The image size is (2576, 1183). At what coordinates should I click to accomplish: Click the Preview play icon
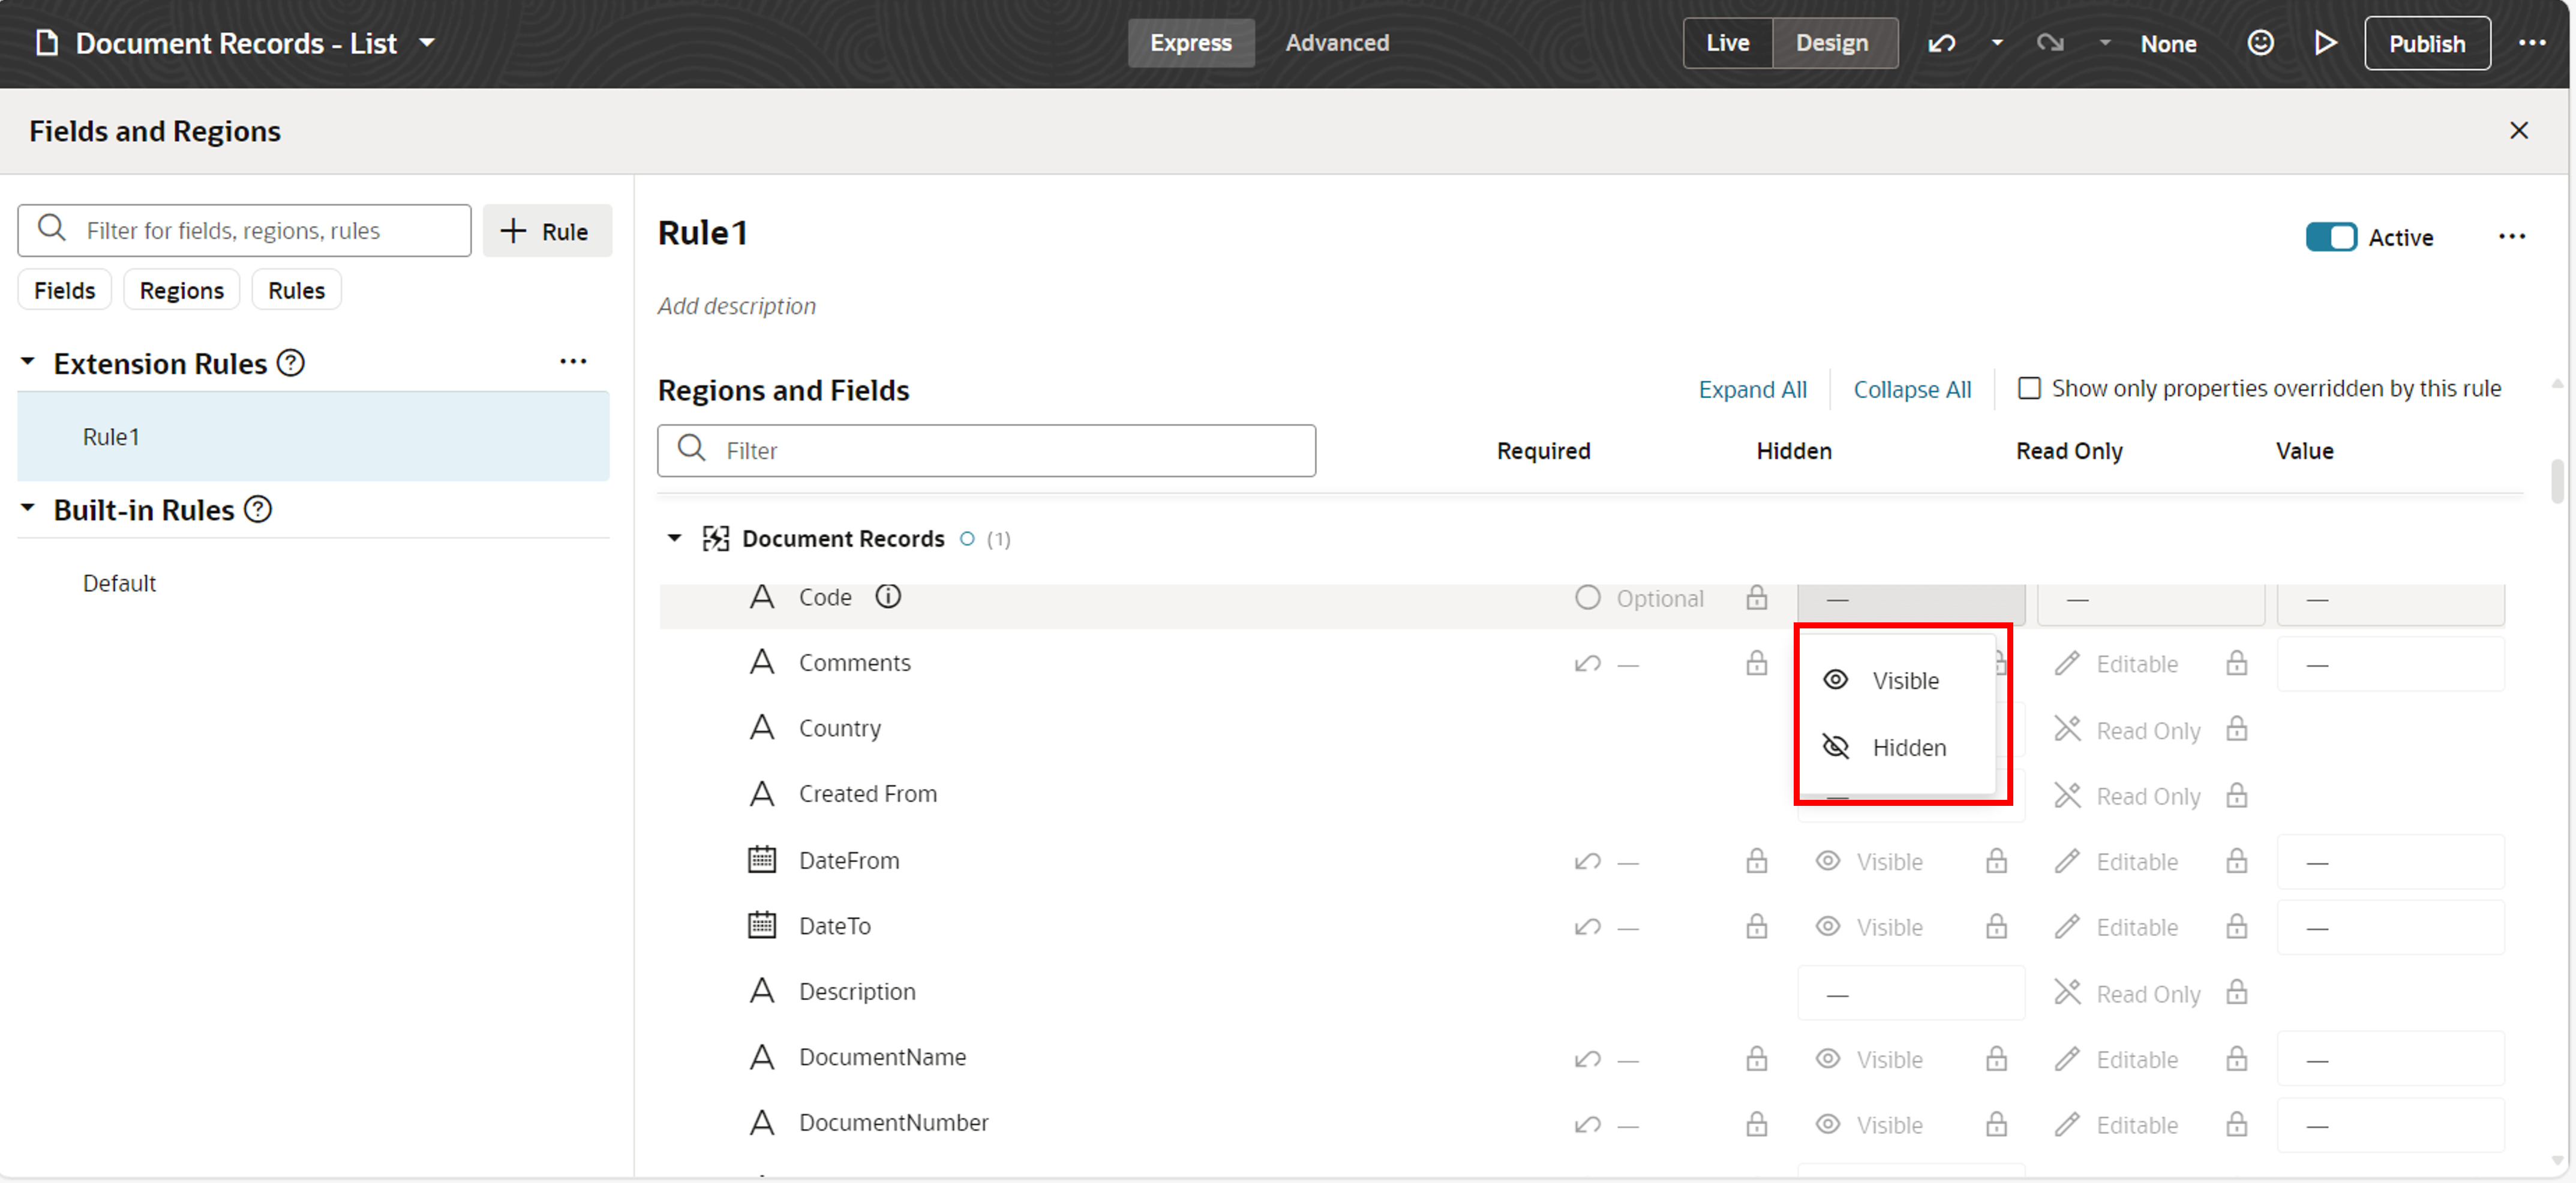[x=2325, y=43]
